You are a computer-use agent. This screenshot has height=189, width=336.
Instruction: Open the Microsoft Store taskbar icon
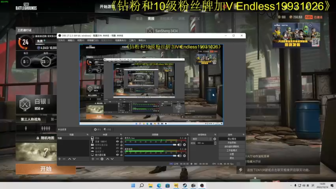tap(167, 185)
